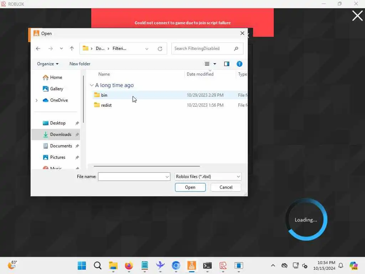Show hidden system tray icons
The image size is (365, 274).
pyautogui.click(x=273, y=265)
